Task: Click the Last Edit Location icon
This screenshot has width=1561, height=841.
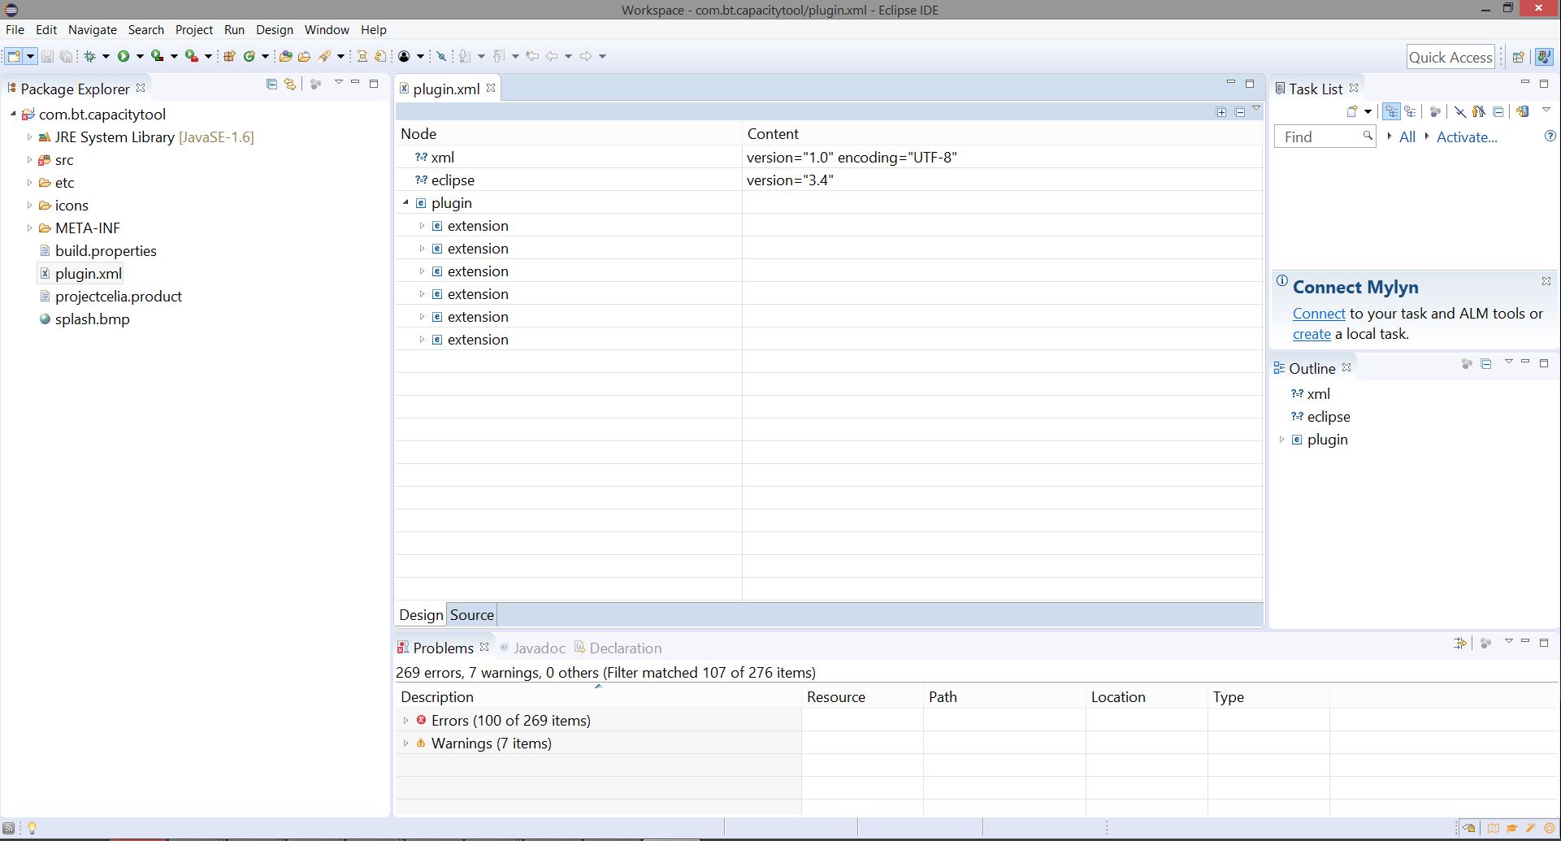Action: point(532,56)
